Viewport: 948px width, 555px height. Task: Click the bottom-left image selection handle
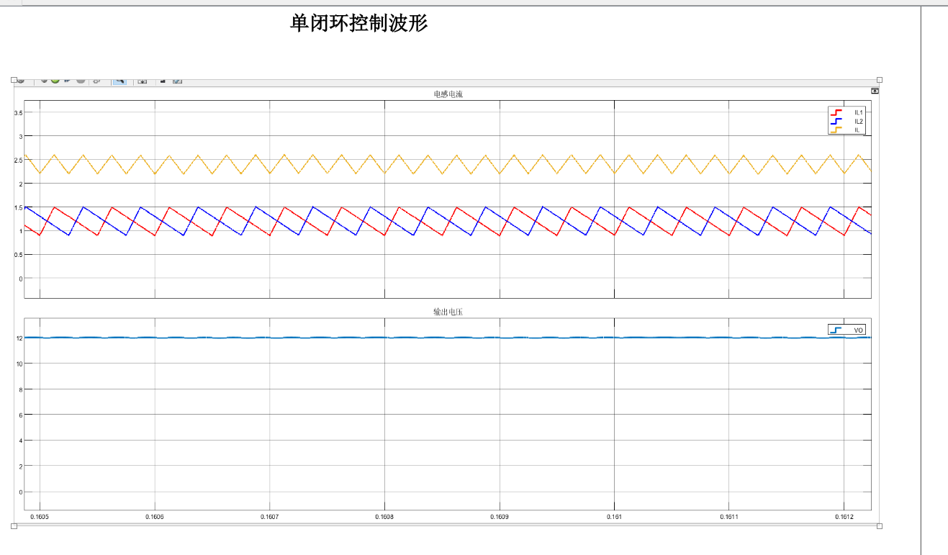[14, 526]
